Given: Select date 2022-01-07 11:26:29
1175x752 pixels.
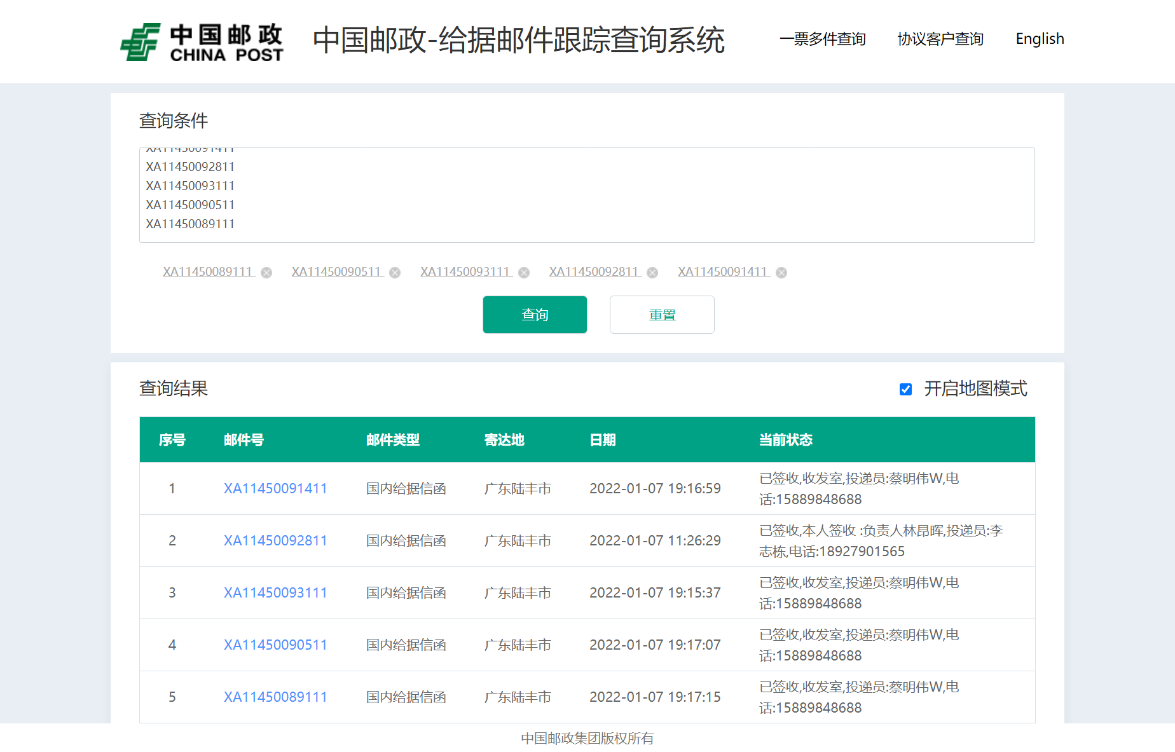Looking at the screenshot, I should coord(655,540).
